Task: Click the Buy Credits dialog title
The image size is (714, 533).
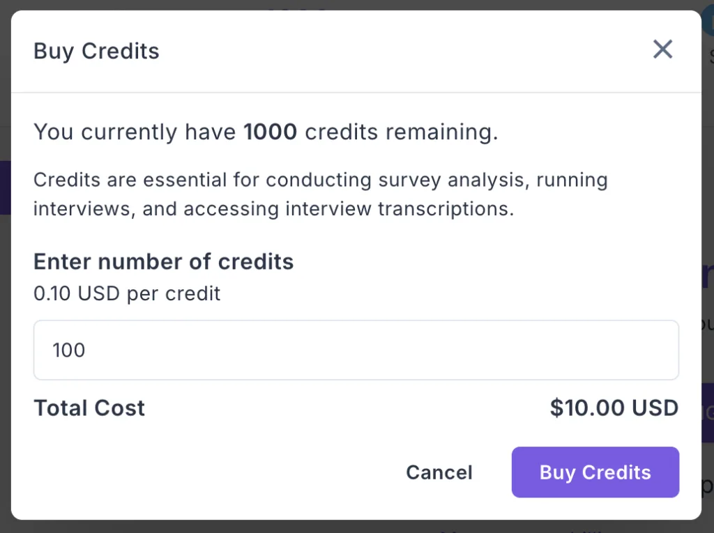Action: [x=96, y=51]
